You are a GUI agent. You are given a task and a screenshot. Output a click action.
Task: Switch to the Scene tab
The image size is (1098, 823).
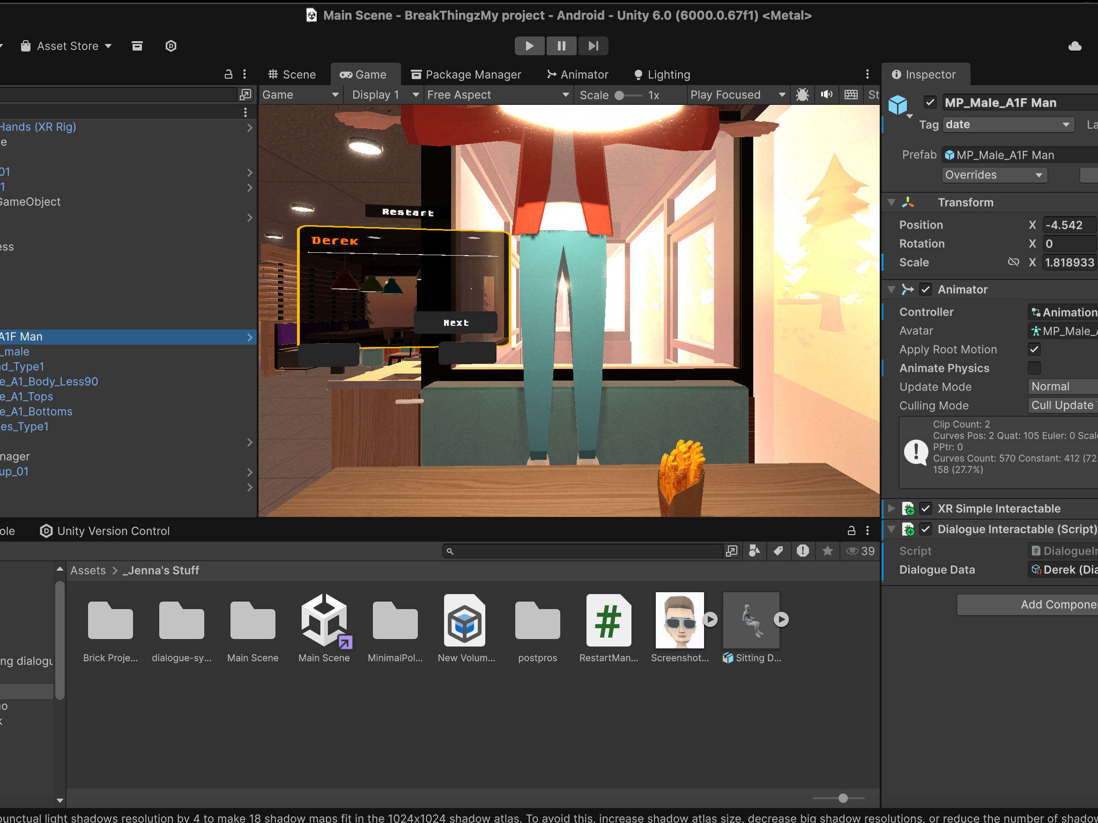[292, 75]
